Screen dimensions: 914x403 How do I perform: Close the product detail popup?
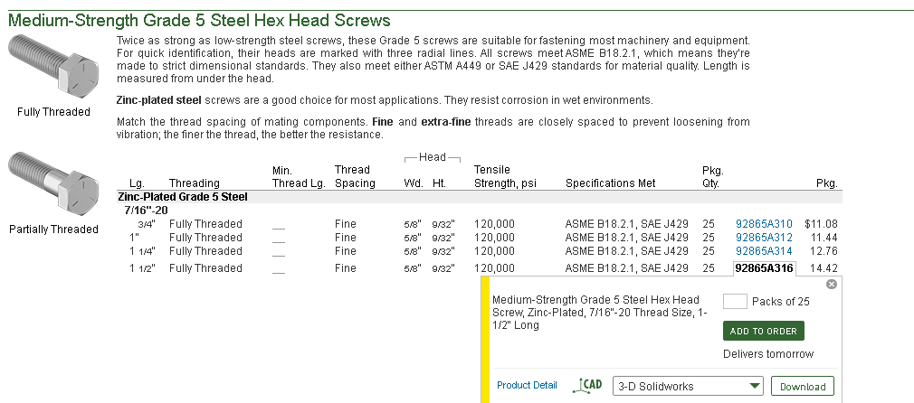tap(832, 284)
